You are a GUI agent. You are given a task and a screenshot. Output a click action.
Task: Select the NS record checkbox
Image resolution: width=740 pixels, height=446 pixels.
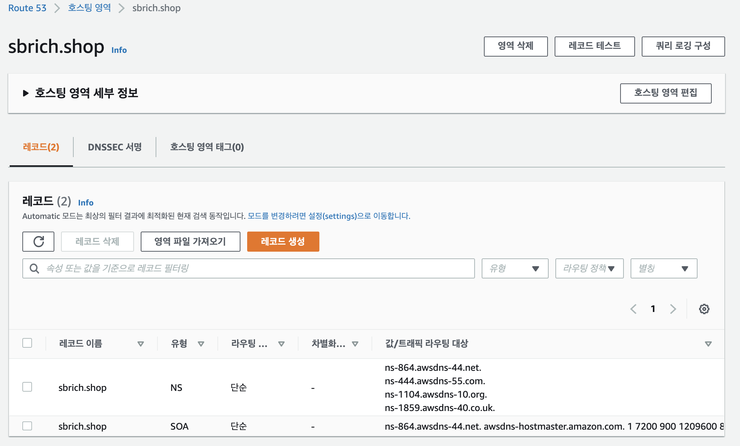click(27, 387)
